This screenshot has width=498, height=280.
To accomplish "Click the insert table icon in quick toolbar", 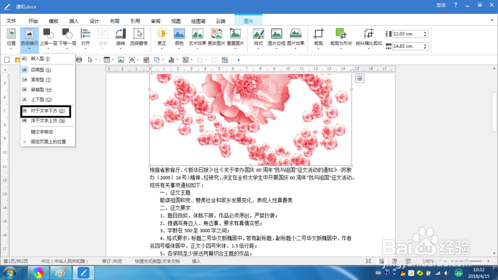I will 107,60.
